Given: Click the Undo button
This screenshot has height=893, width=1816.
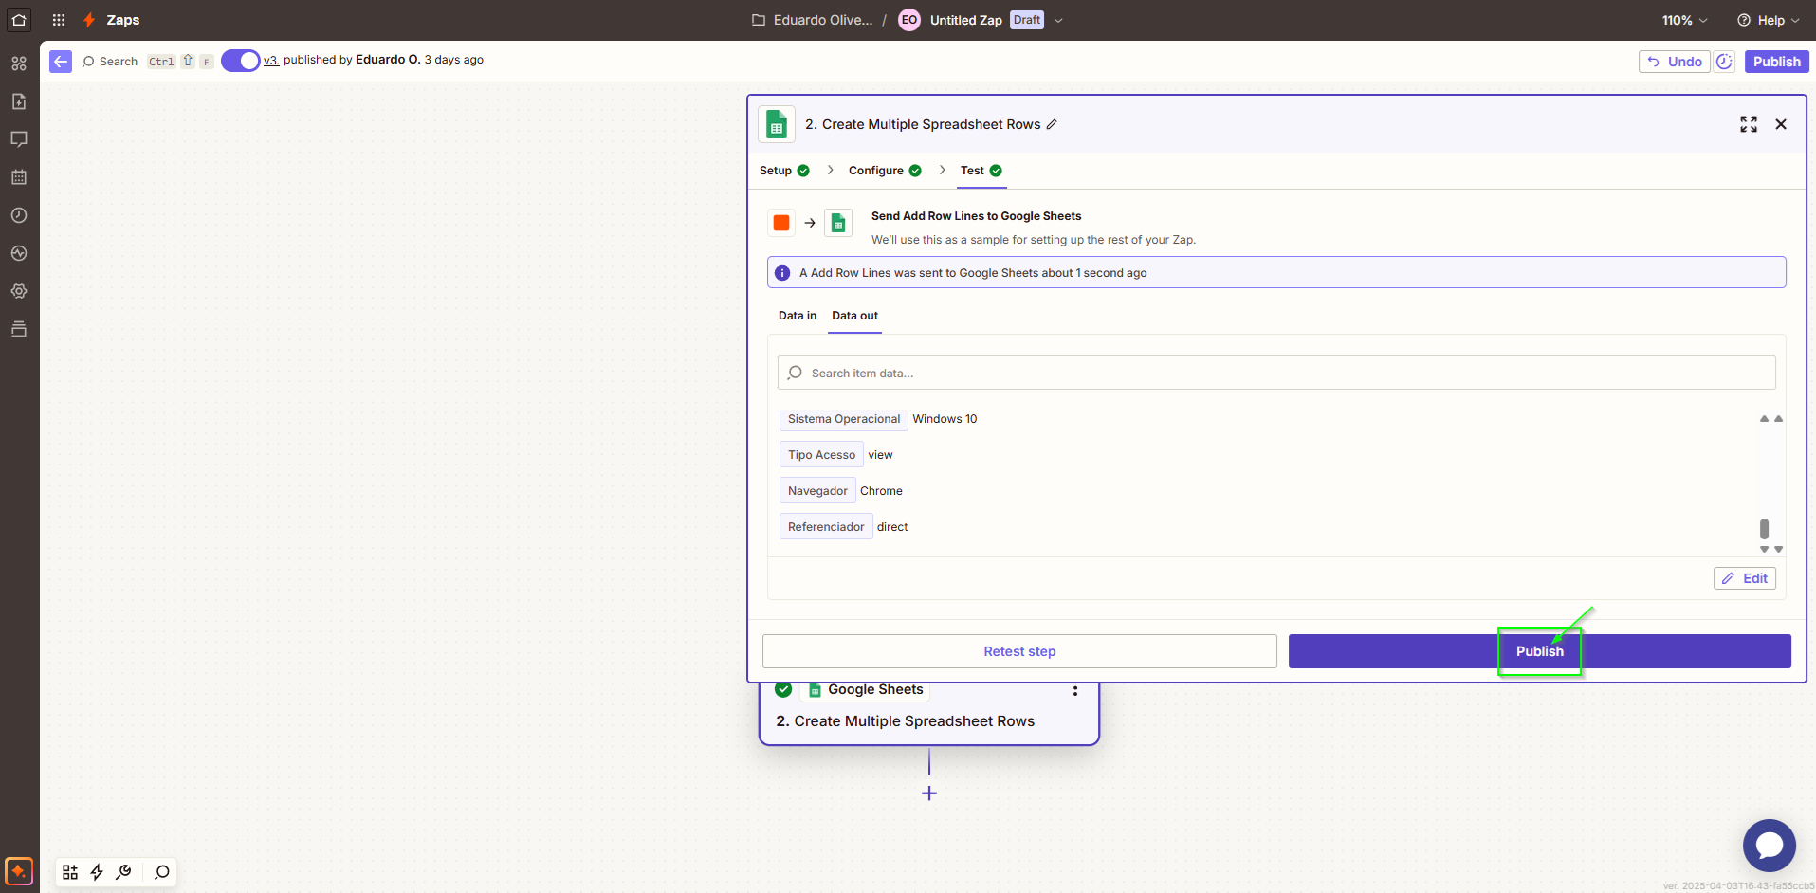Looking at the screenshot, I should point(1675,62).
